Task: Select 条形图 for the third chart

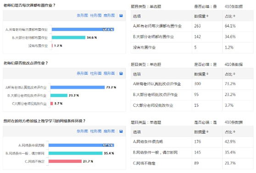Action: click(82, 131)
